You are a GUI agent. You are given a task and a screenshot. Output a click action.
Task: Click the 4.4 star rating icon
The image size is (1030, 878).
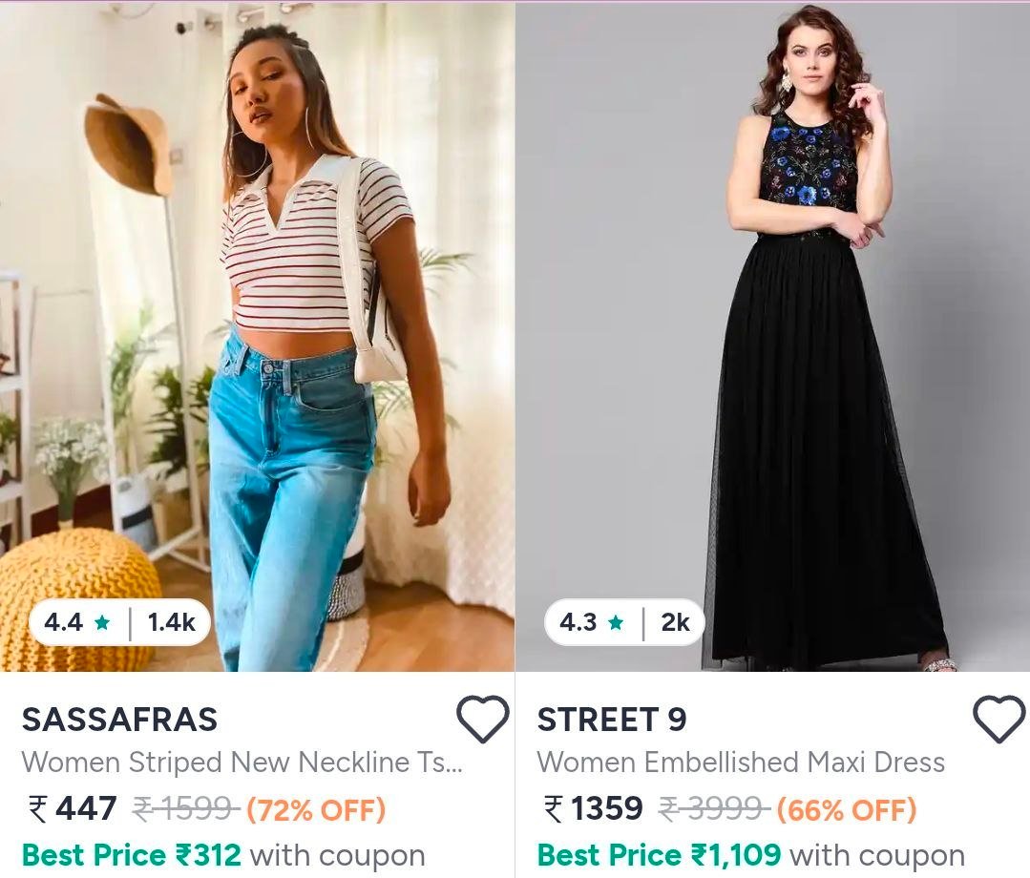[x=102, y=623]
